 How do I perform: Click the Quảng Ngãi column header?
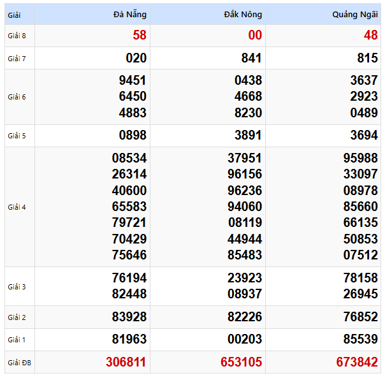click(355, 15)
